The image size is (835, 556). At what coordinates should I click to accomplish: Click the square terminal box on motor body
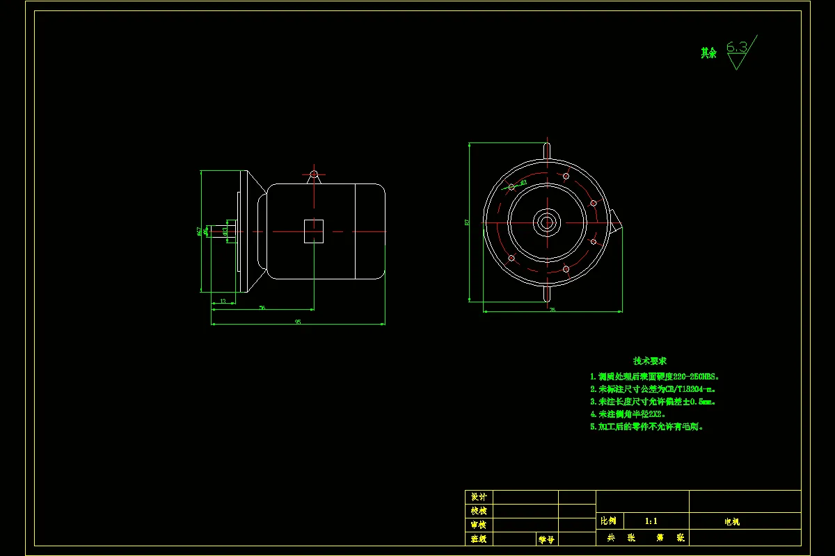(314, 231)
